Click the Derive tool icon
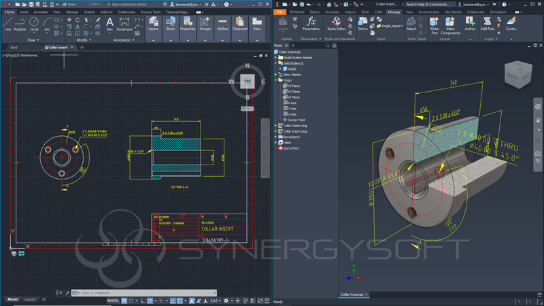The height and width of the screenshot is (306, 544). pos(362,22)
